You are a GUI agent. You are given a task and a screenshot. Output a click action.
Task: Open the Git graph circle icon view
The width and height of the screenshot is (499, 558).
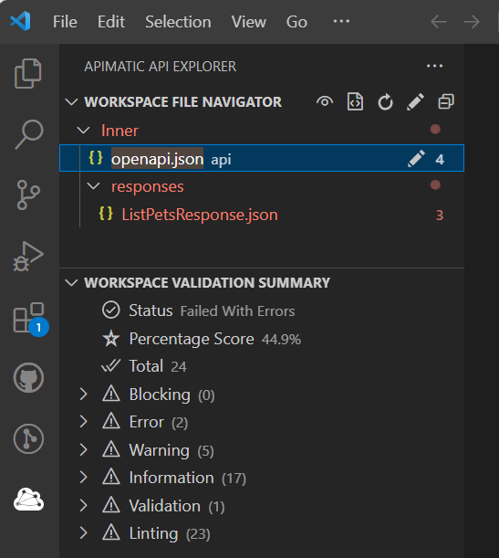(x=28, y=438)
